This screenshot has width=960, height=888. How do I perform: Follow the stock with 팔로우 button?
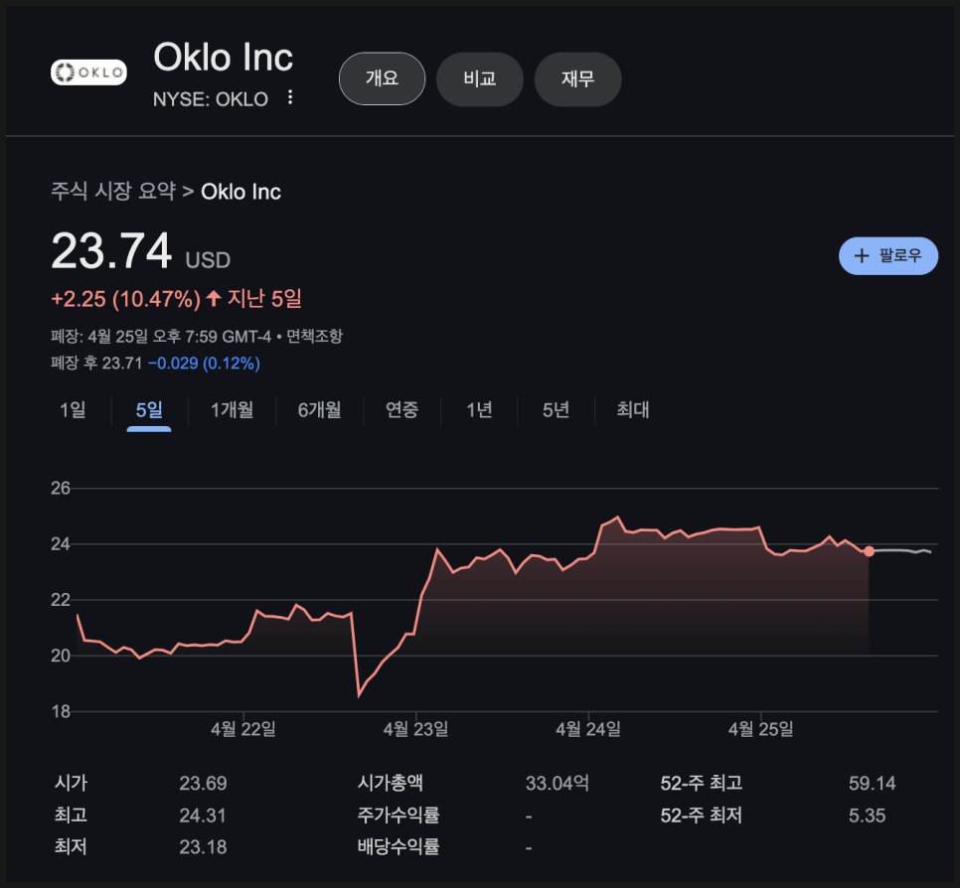coord(888,256)
